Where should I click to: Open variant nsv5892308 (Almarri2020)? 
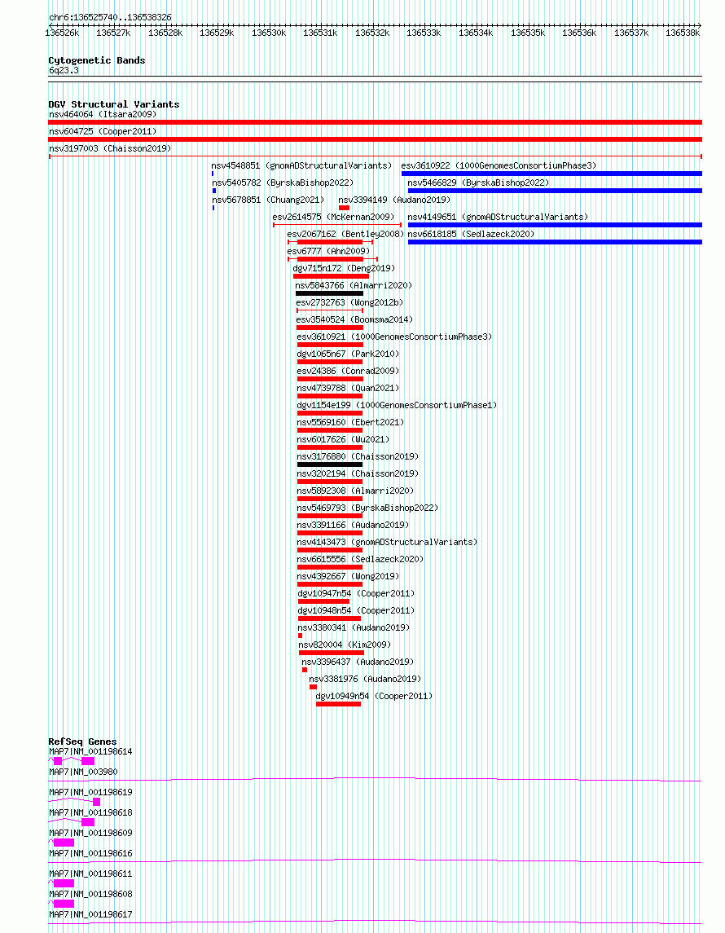pos(356,491)
